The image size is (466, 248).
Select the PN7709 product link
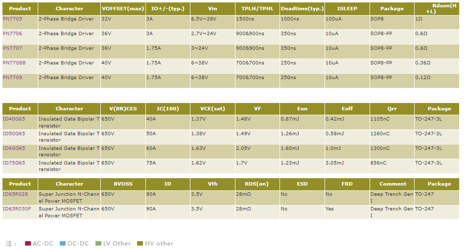coord(12,78)
